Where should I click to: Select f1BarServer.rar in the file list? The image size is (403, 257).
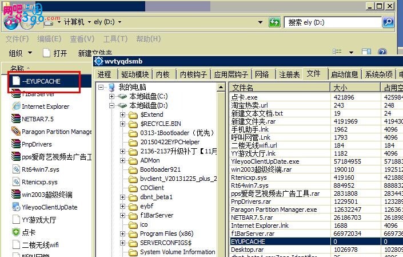(253, 234)
